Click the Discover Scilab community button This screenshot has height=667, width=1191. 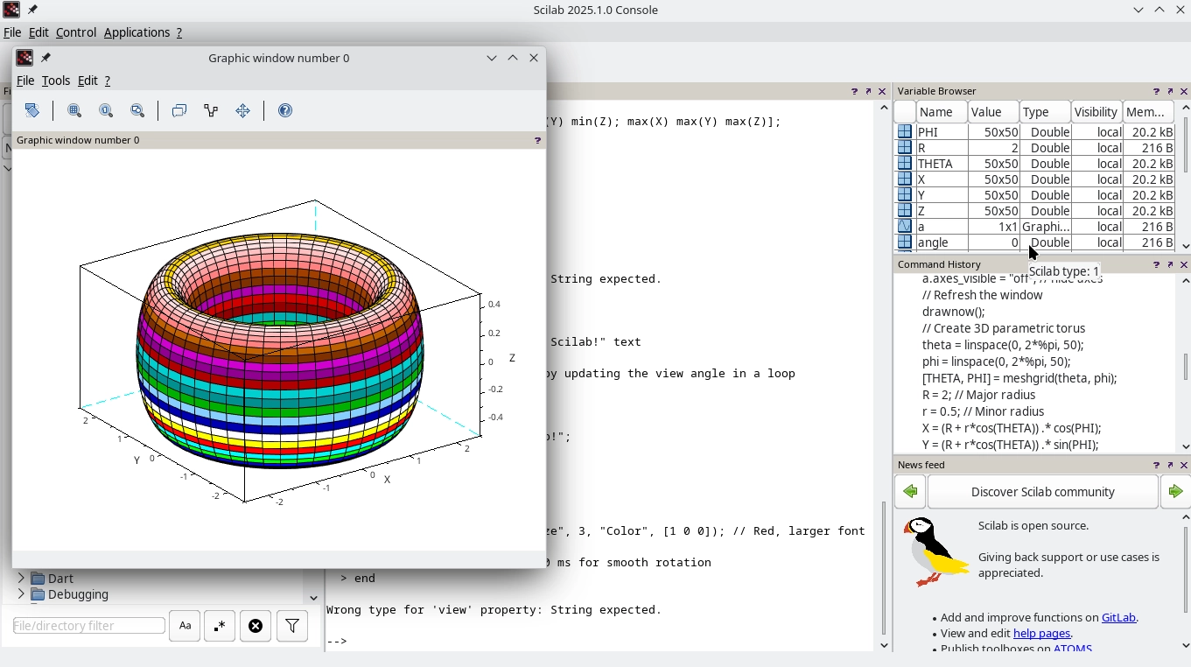coord(1043,492)
